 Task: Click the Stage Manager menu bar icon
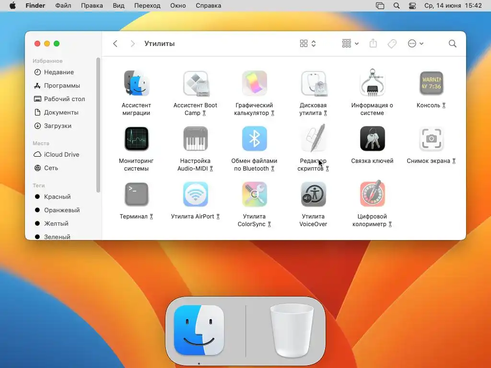pos(380,6)
